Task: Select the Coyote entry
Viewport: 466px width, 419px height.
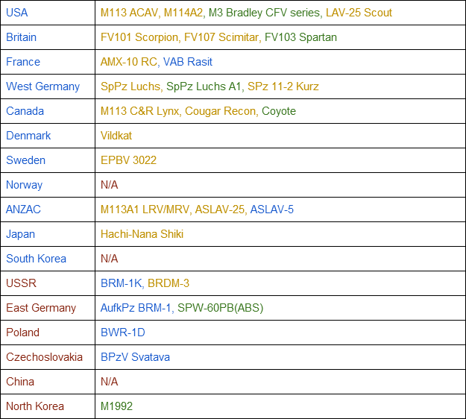Action: tap(278, 111)
